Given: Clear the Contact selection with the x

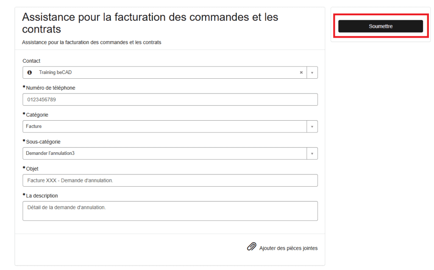Looking at the screenshot, I should (301, 72).
